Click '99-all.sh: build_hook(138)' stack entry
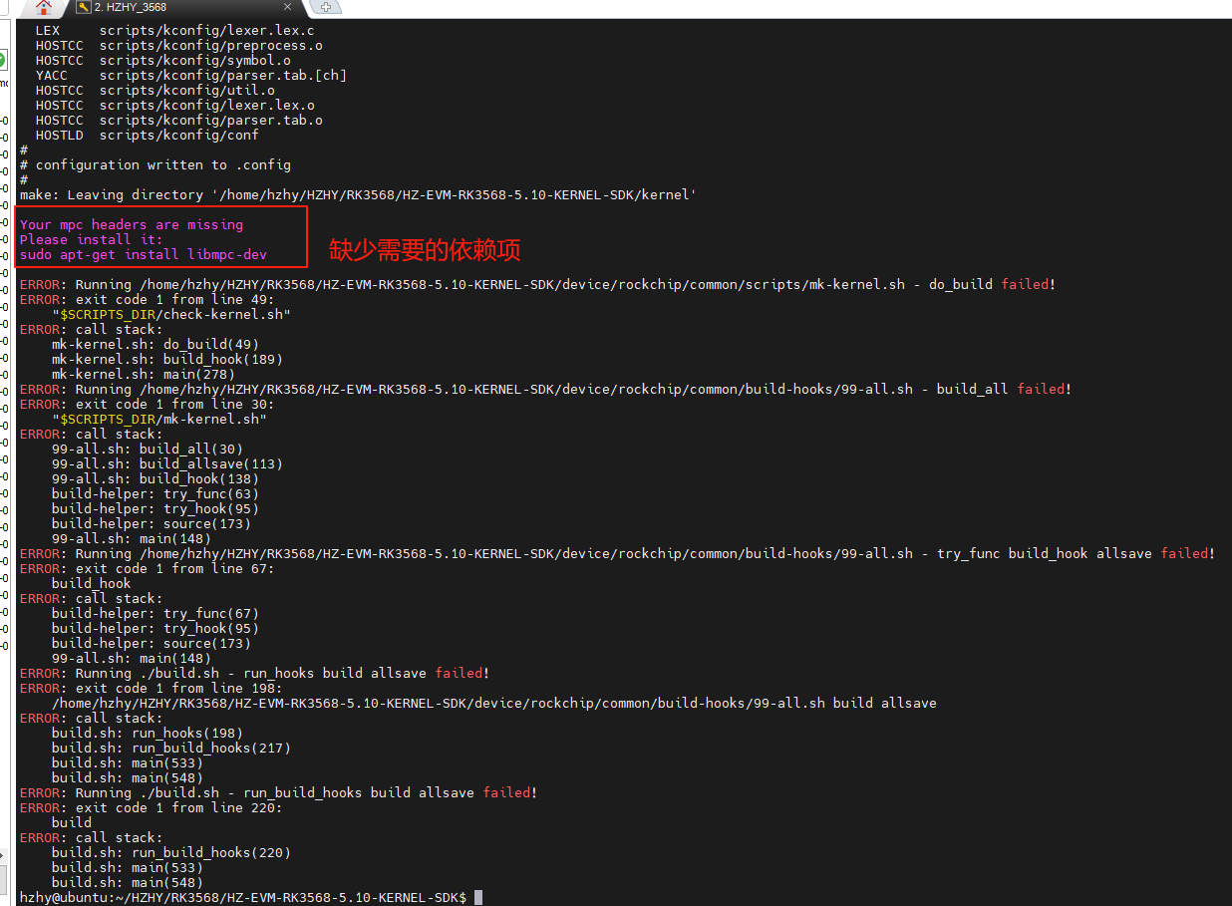The height and width of the screenshot is (906, 1232). point(155,479)
